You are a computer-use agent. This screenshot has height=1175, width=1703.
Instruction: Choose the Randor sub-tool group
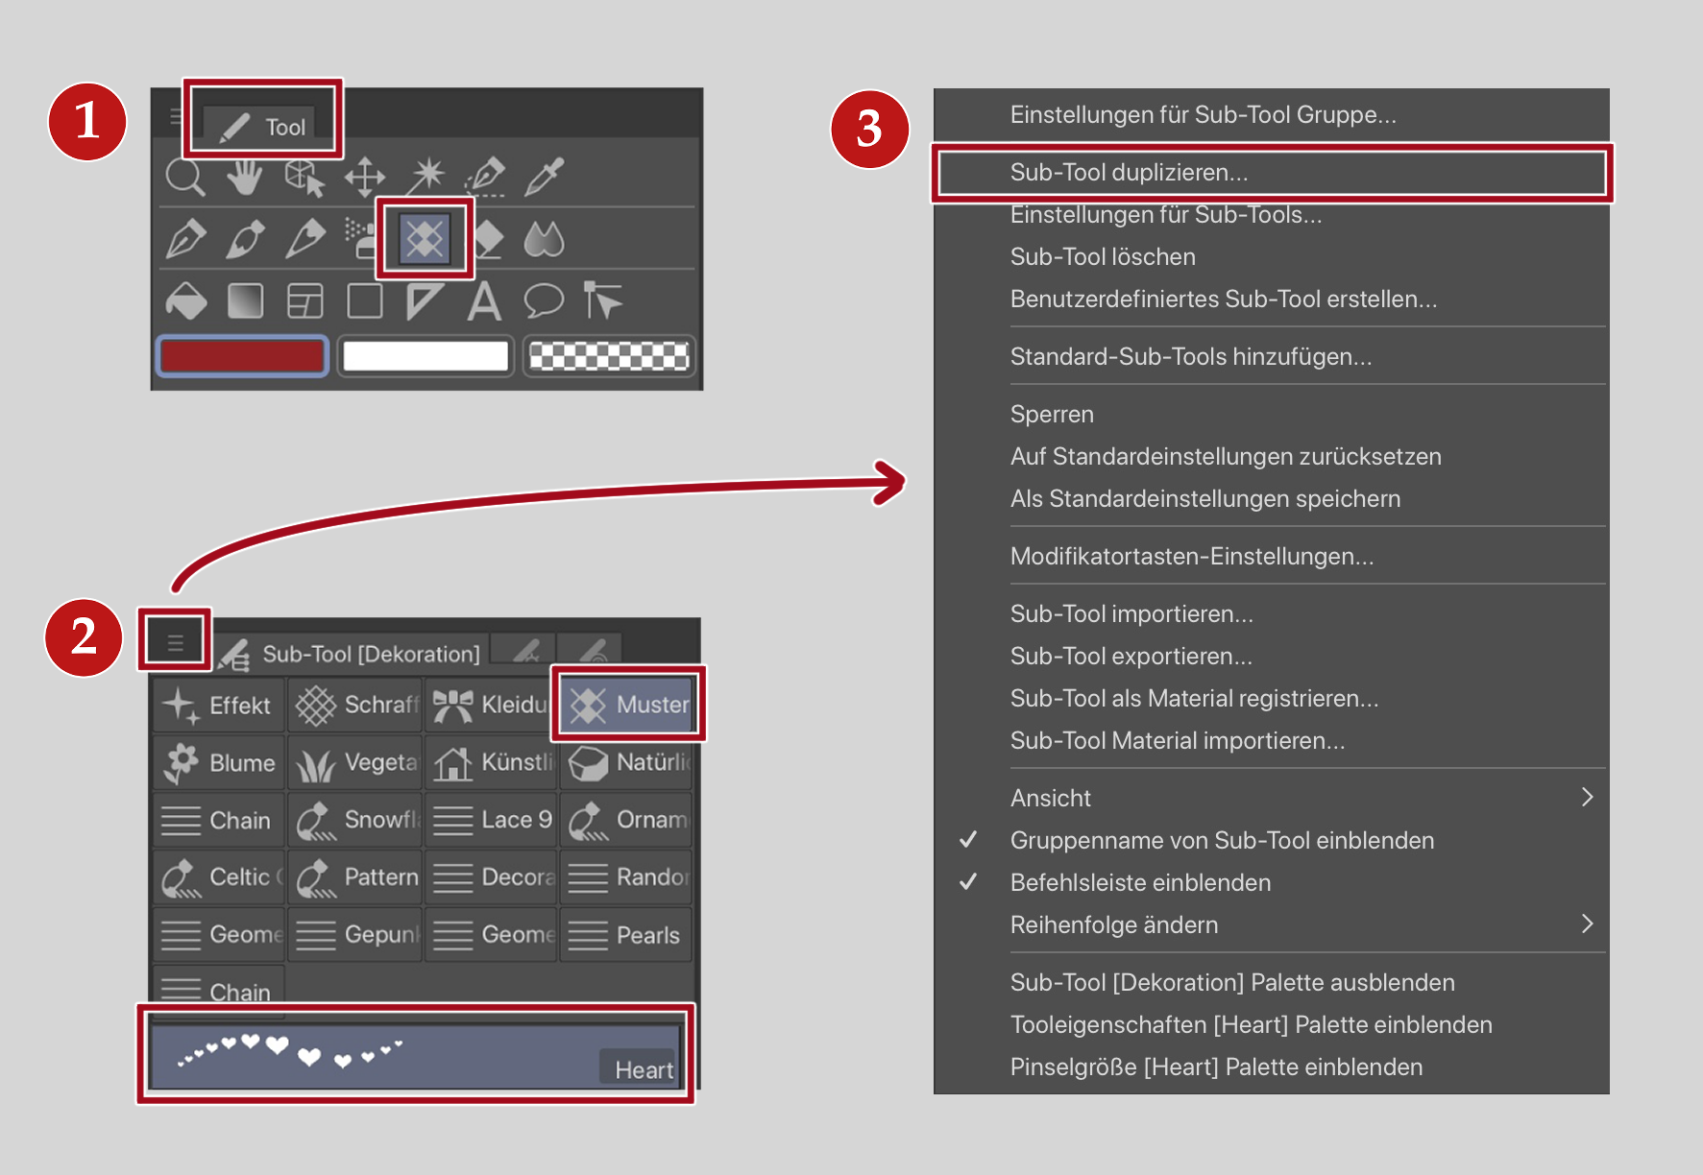(626, 877)
